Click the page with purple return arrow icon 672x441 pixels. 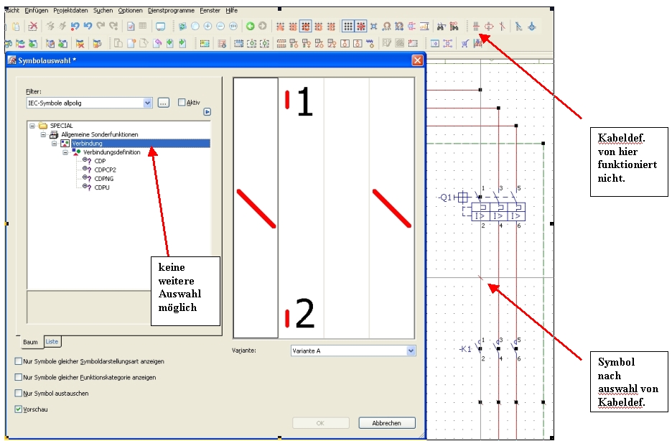(157, 43)
